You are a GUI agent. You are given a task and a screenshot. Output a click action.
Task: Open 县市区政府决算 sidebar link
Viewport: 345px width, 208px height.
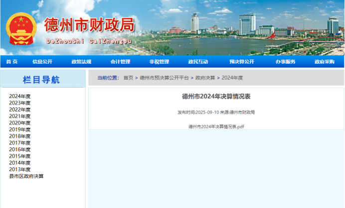click(26, 176)
